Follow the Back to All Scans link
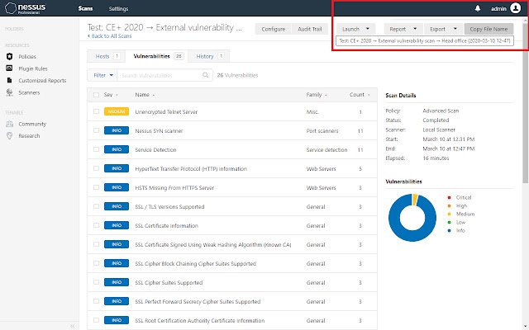 110,36
